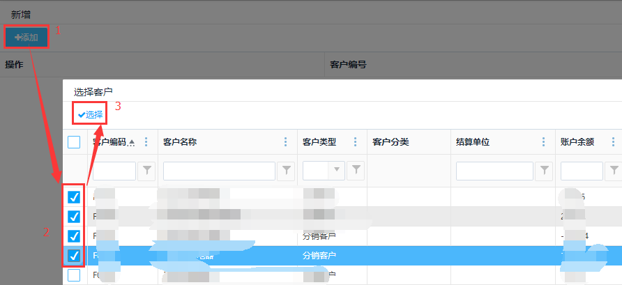Open the 结算单位 column three-dot menu
The height and width of the screenshot is (285, 622).
tap(544, 142)
